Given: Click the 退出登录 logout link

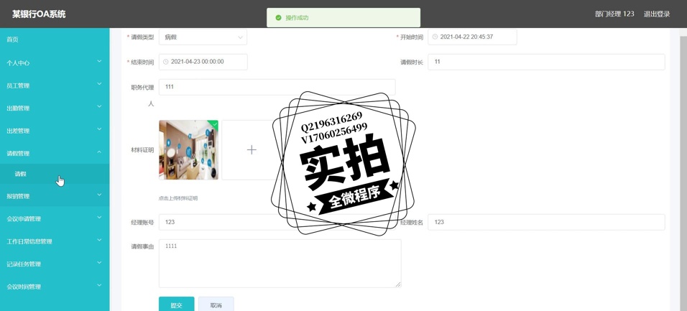Looking at the screenshot, I should 656,14.
